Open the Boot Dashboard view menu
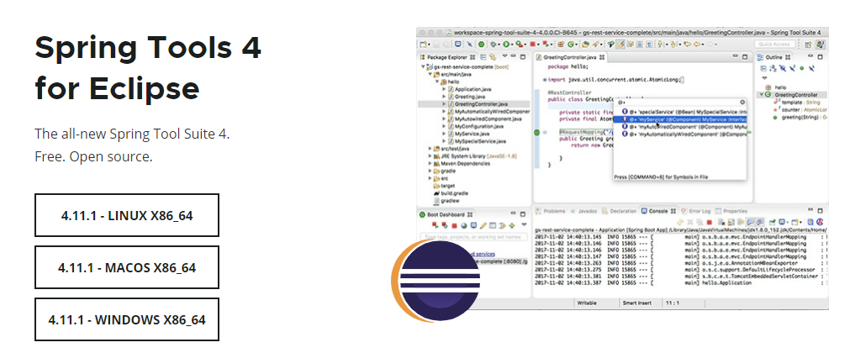Screen dimensions: 855x353 [524, 224]
